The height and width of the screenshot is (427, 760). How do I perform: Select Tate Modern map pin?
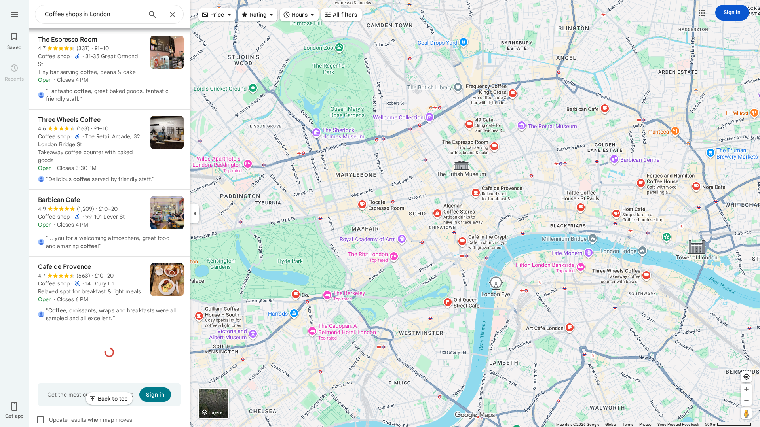tap(589, 253)
